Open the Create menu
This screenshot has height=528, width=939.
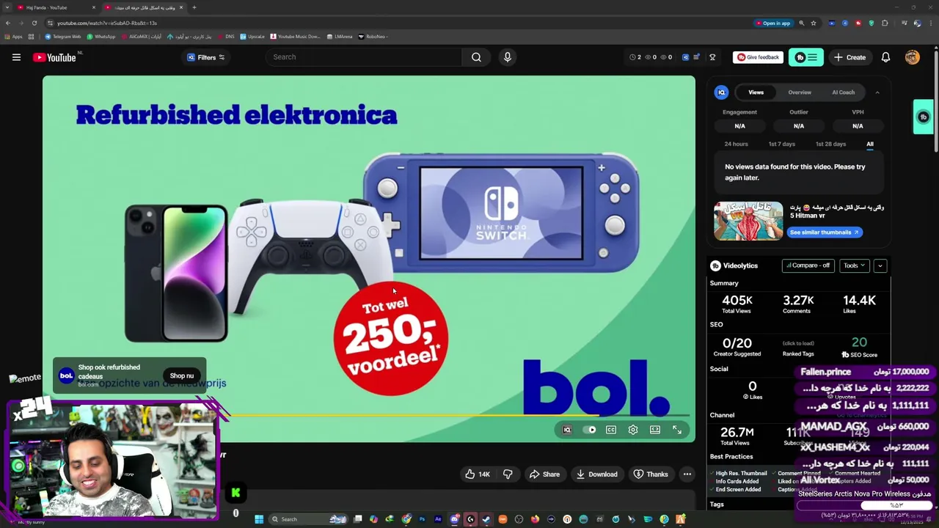(x=850, y=57)
